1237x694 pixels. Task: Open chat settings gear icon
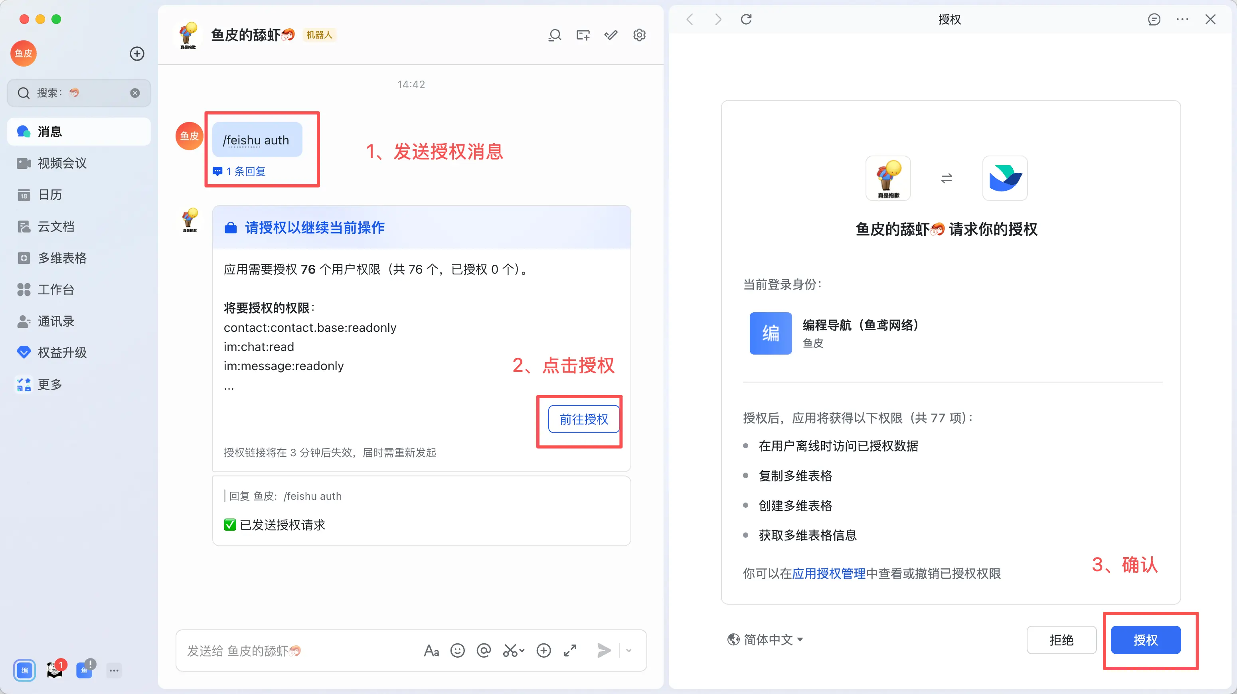tap(639, 35)
